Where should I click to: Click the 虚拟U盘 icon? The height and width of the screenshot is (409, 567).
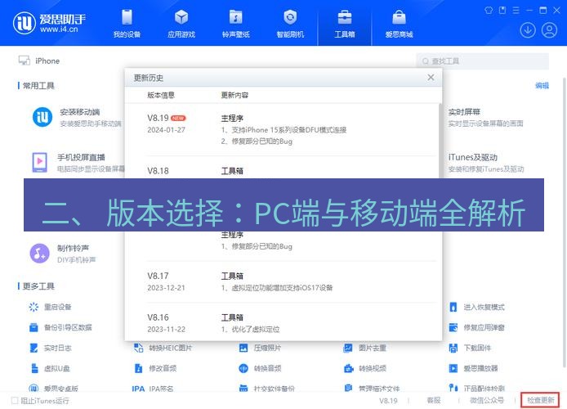coord(34,368)
